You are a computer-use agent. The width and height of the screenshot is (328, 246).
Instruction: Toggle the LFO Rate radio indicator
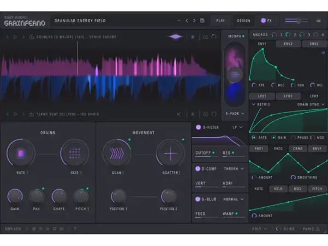pos(254,137)
